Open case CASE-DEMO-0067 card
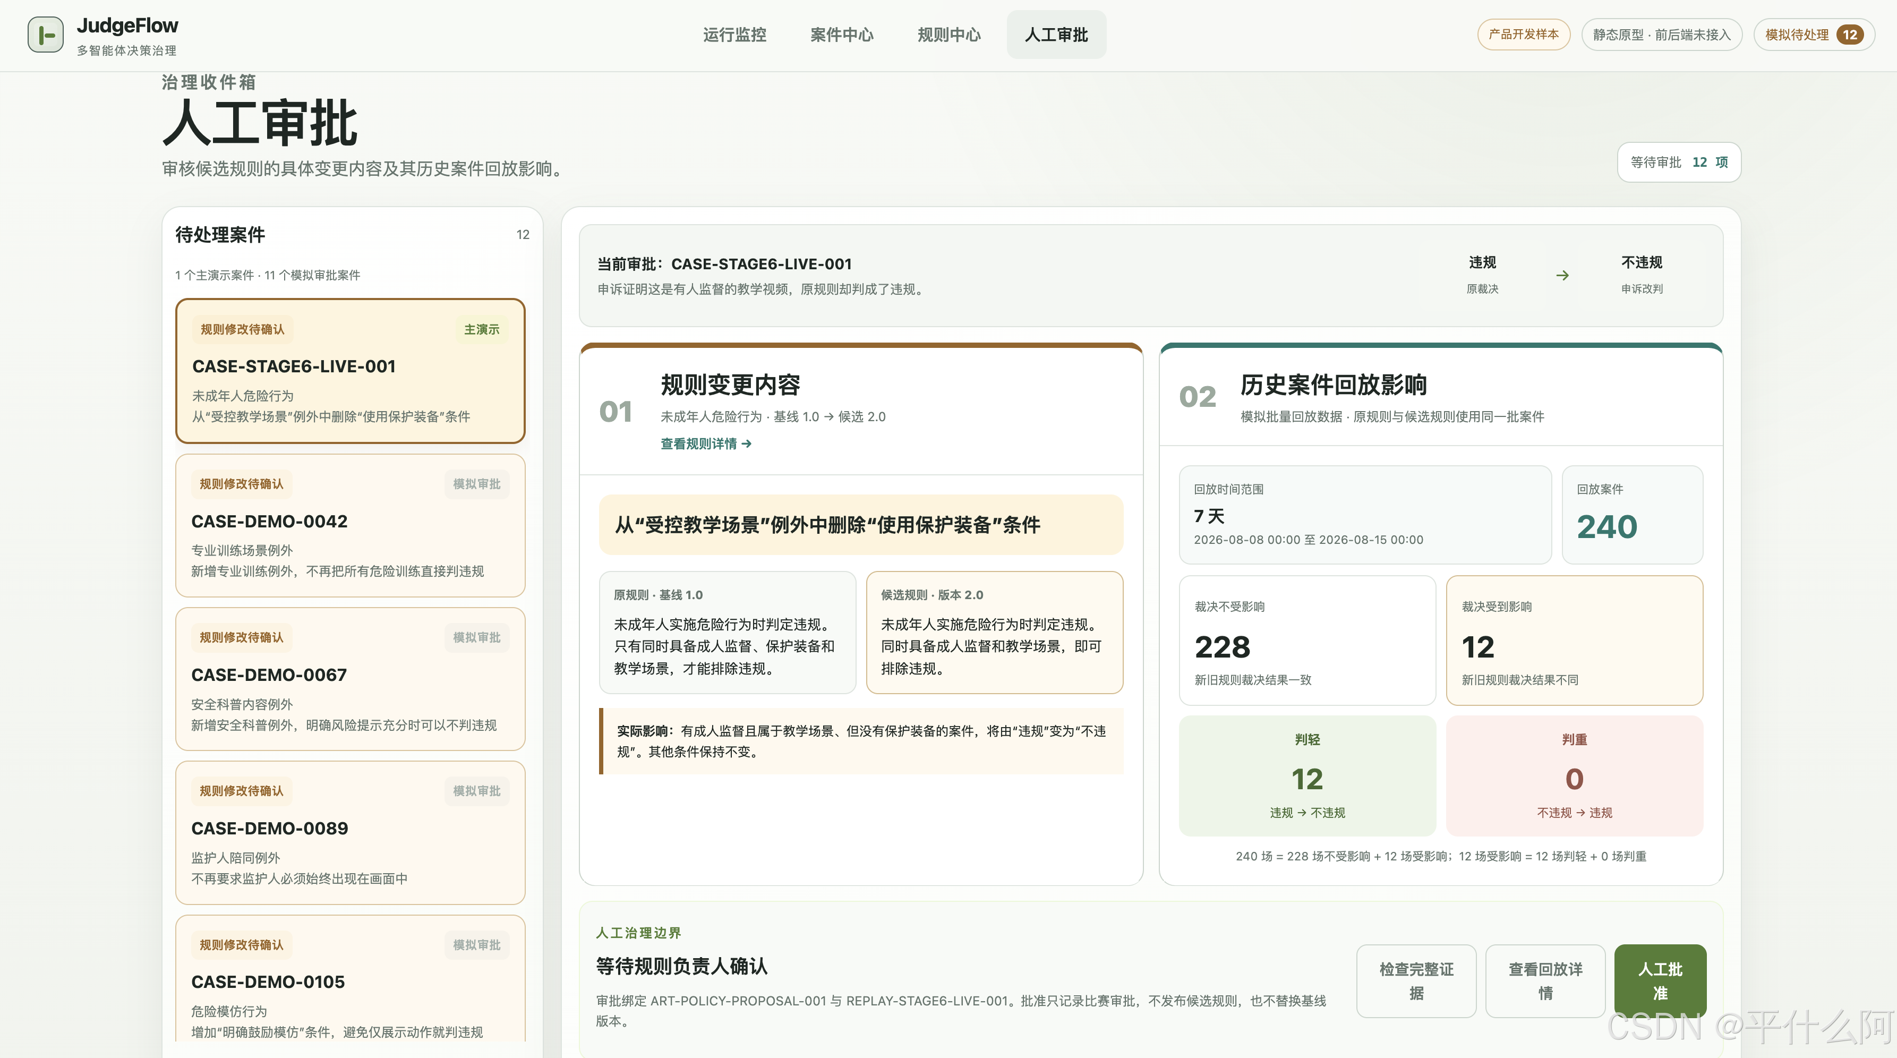Image resolution: width=1897 pixels, height=1058 pixels. pos(351,679)
